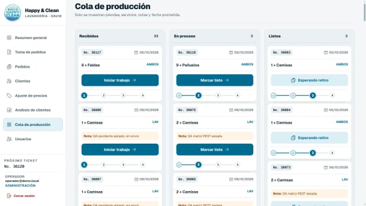Click Esperando retiro on order No. 36084
The image size is (366, 206).
point(309,138)
